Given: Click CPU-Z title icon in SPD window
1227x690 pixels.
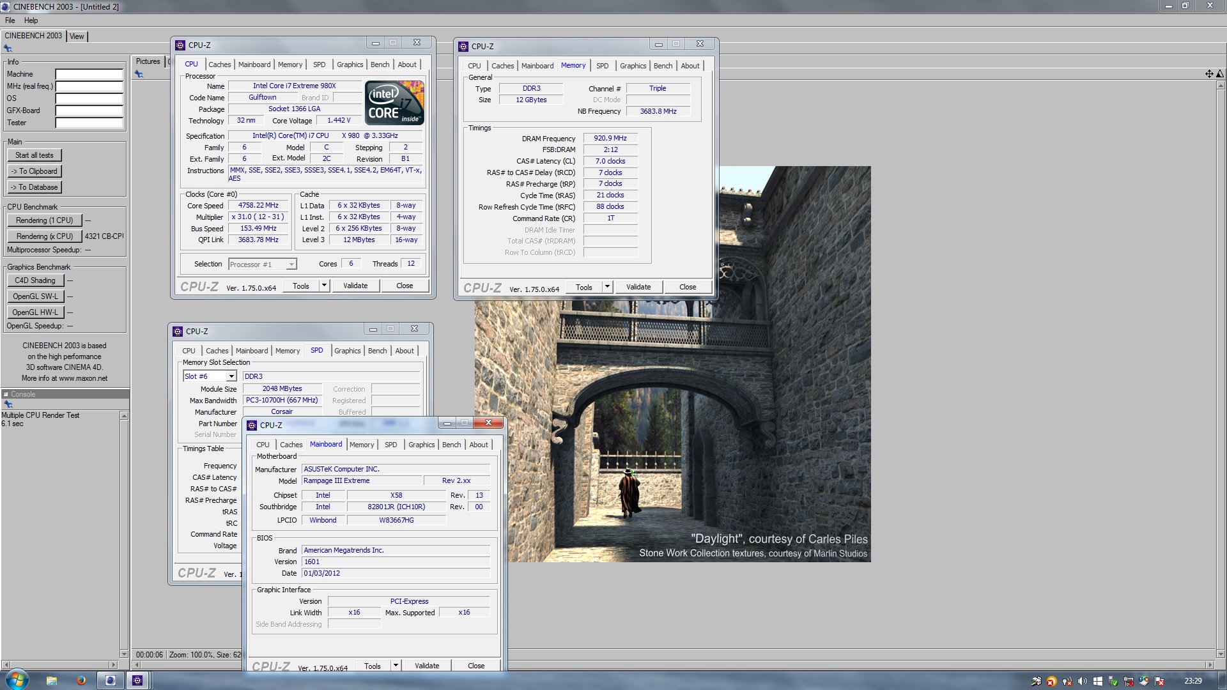Looking at the screenshot, I should (178, 332).
